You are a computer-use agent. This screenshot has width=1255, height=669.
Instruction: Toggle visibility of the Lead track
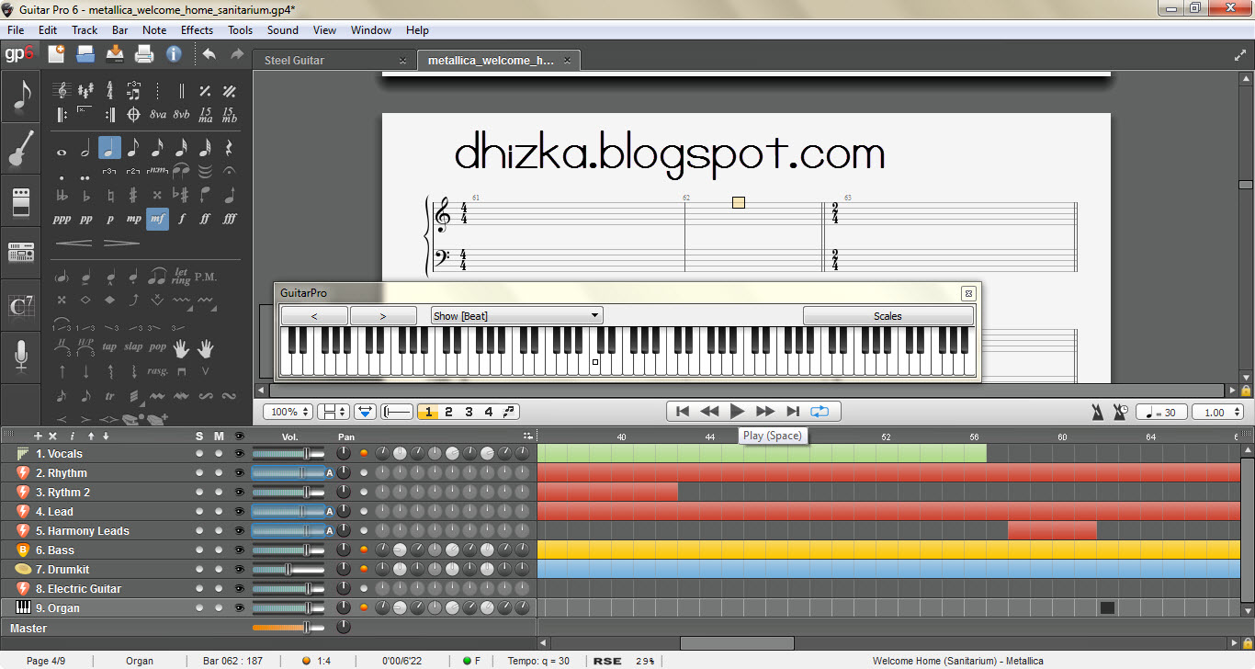click(x=240, y=512)
